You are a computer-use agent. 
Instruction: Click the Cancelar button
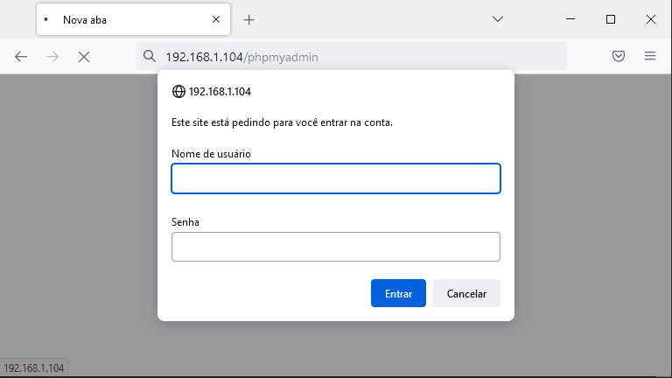click(x=466, y=294)
